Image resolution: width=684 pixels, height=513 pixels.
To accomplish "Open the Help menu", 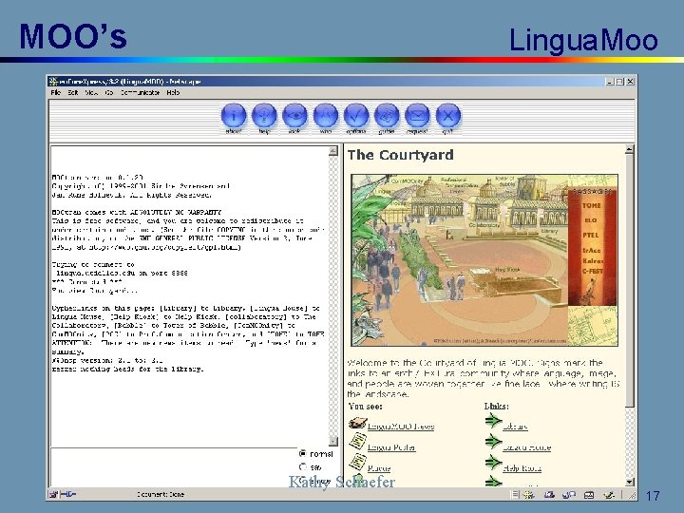I will click(x=173, y=92).
